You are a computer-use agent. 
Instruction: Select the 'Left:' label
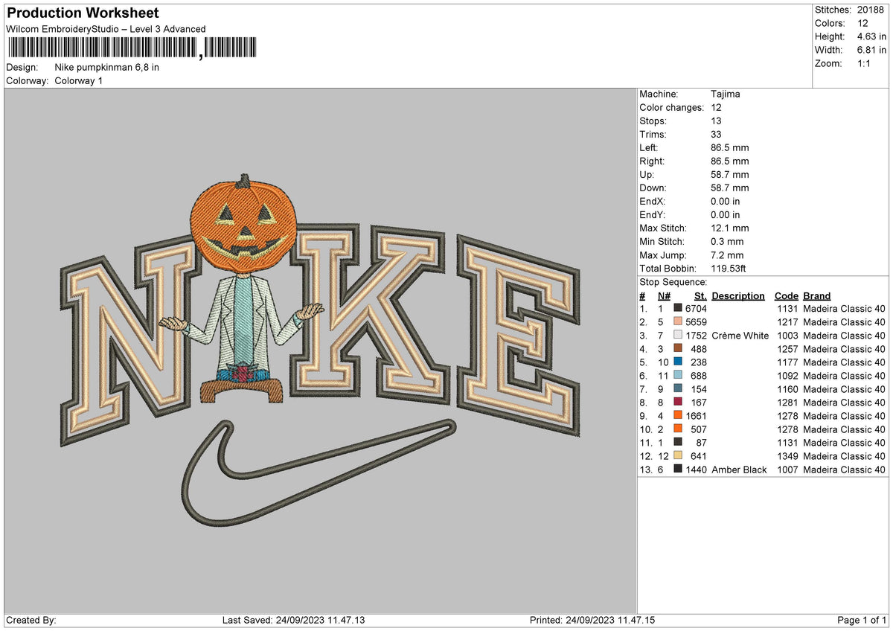(649, 147)
